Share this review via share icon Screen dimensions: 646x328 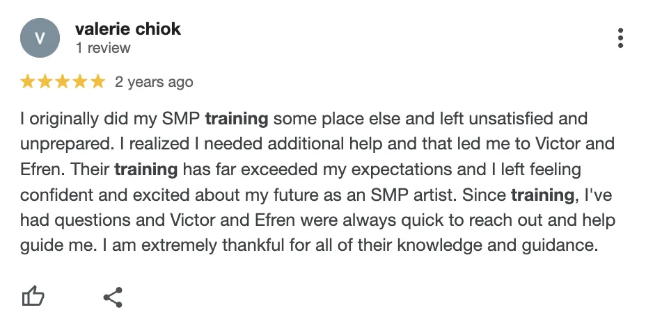[x=113, y=297]
